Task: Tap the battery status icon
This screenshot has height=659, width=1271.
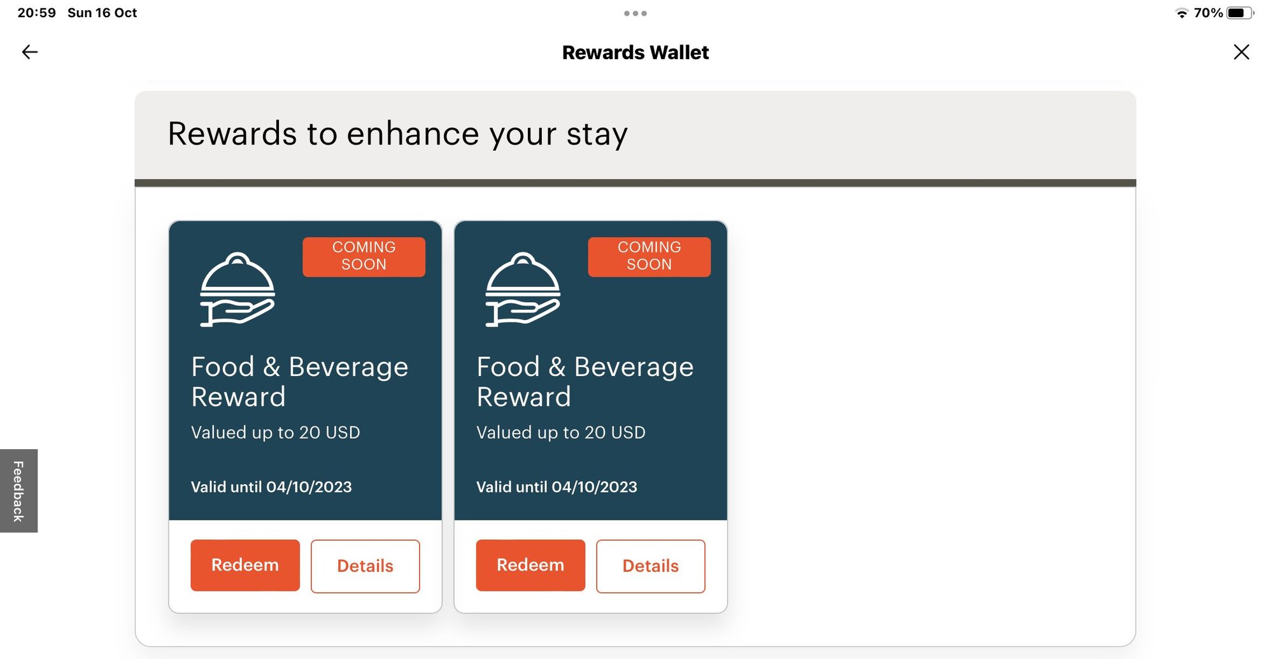Action: point(1239,13)
